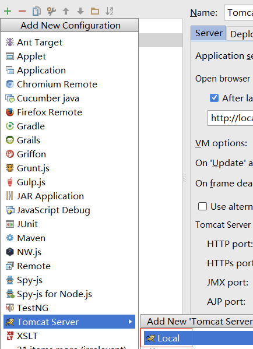Choose the Firefox Remote list entry
253x349 pixels.
coord(69,112)
